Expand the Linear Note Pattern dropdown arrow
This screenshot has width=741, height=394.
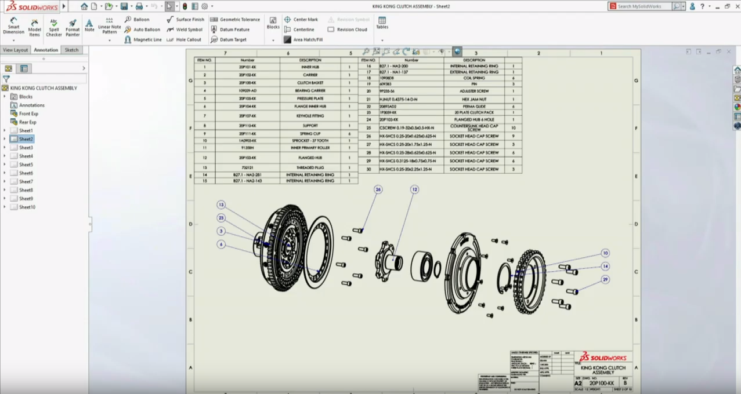pos(110,40)
